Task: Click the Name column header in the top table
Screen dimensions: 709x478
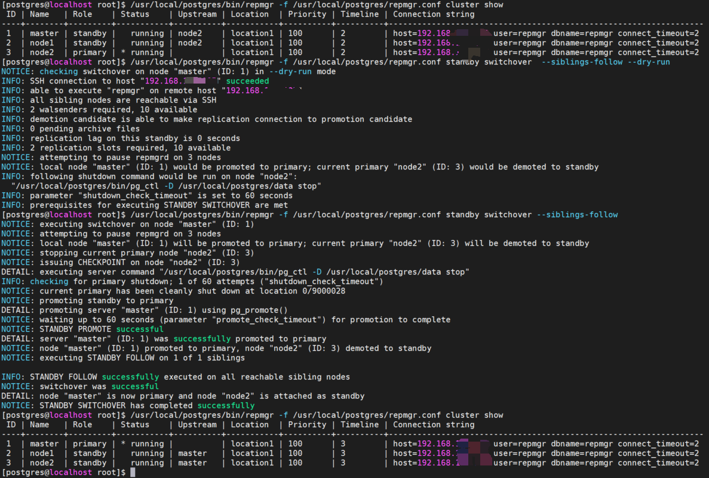Action: [x=39, y=14]
